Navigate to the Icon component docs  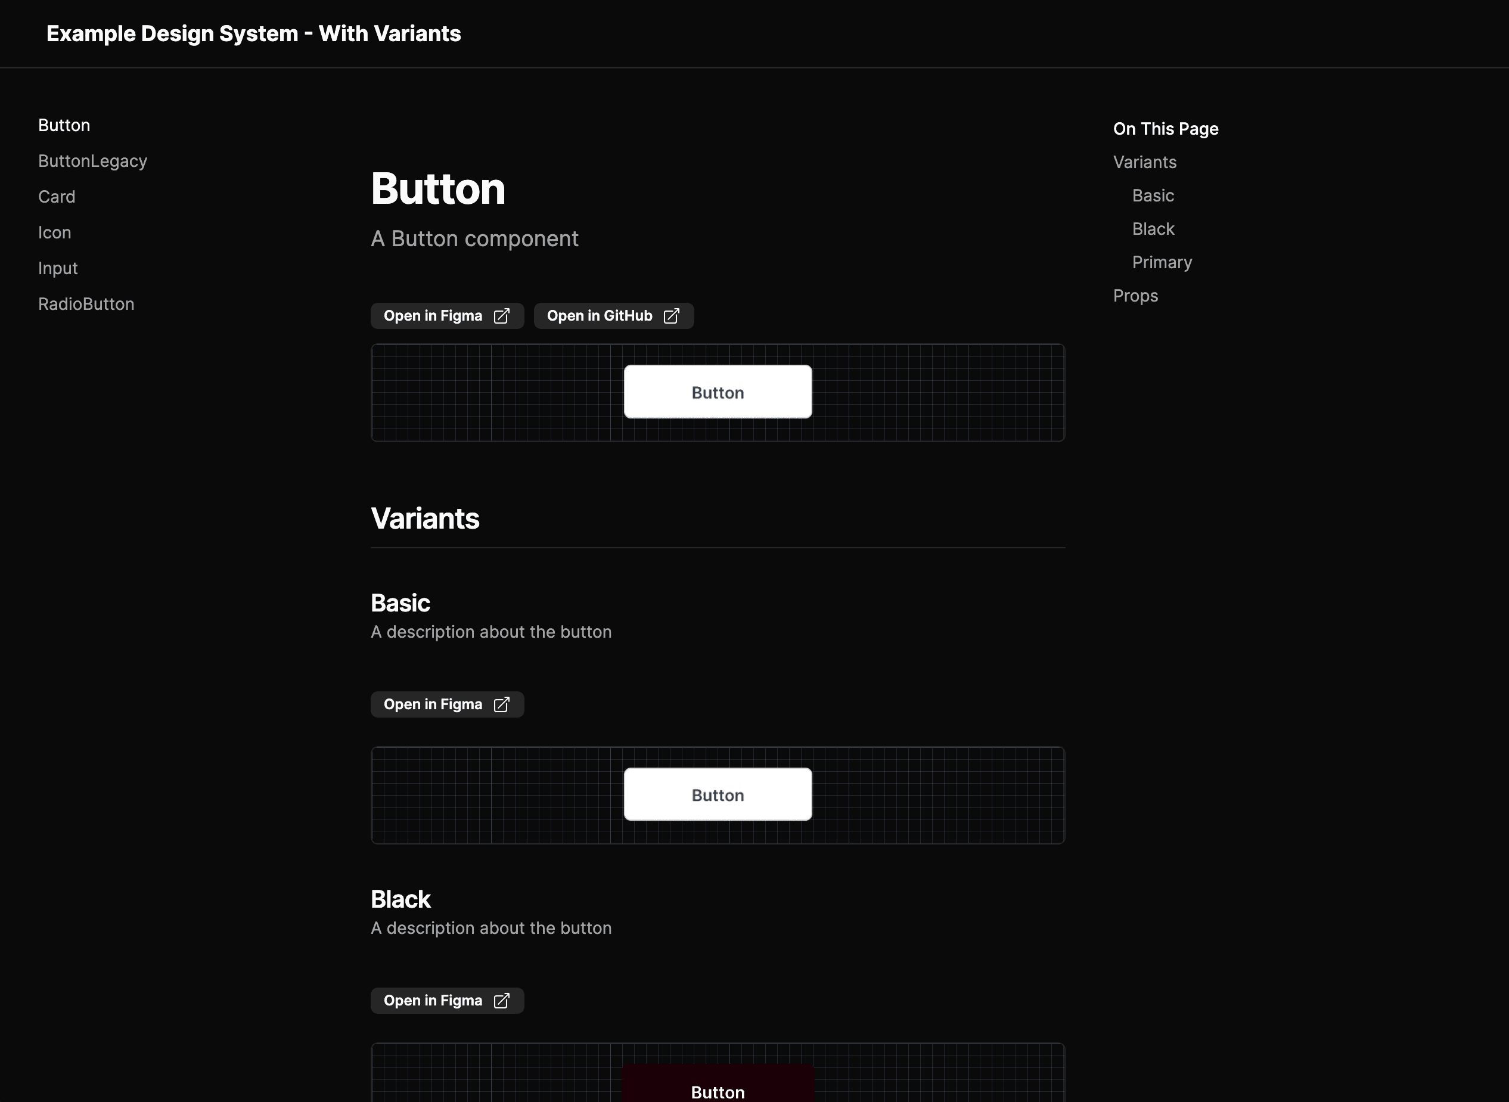point(55,231)
